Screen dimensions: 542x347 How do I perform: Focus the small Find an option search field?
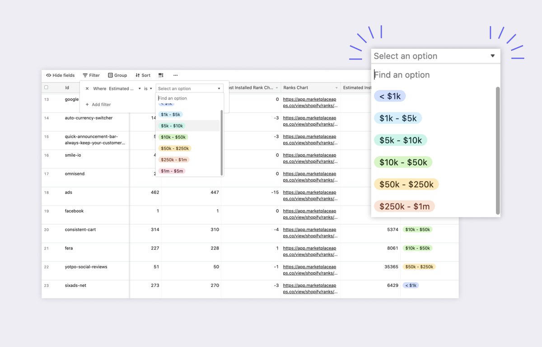tap(189, 98)
